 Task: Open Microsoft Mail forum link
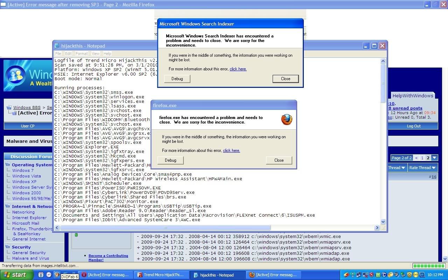point(26,223)
